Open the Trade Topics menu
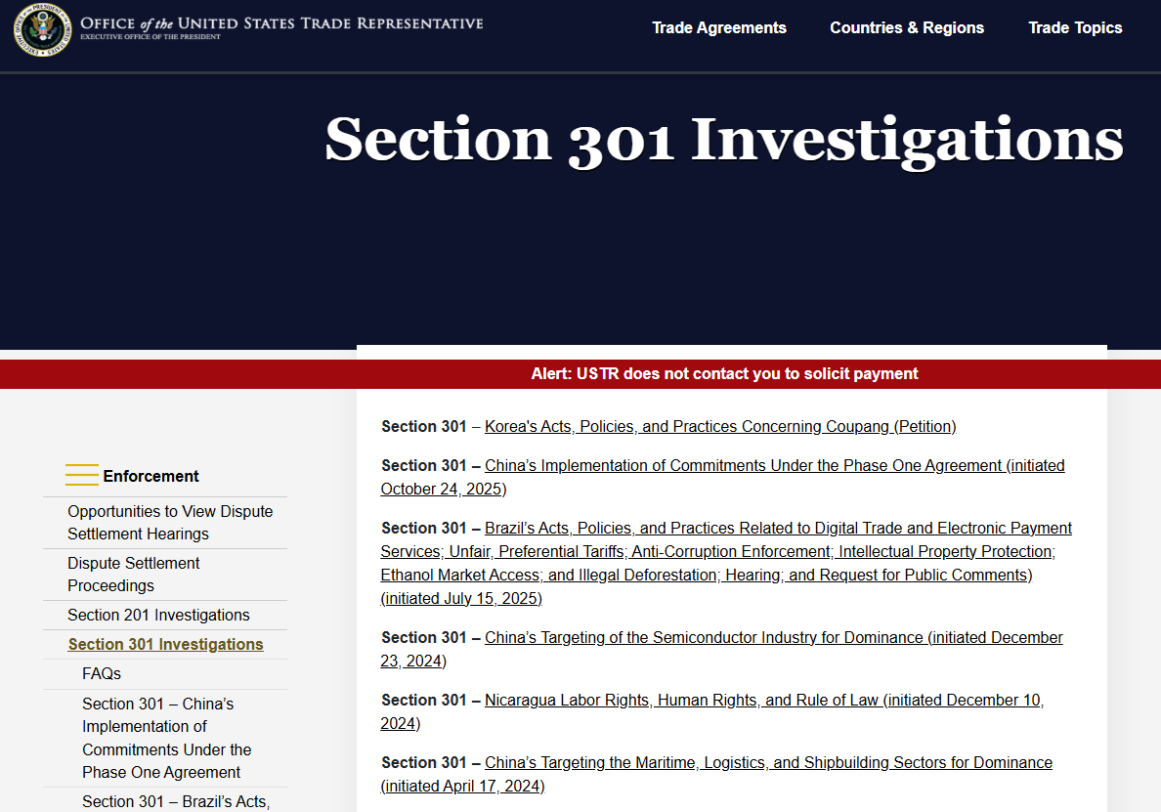Screen dimensions: 1161x812 1075,27
